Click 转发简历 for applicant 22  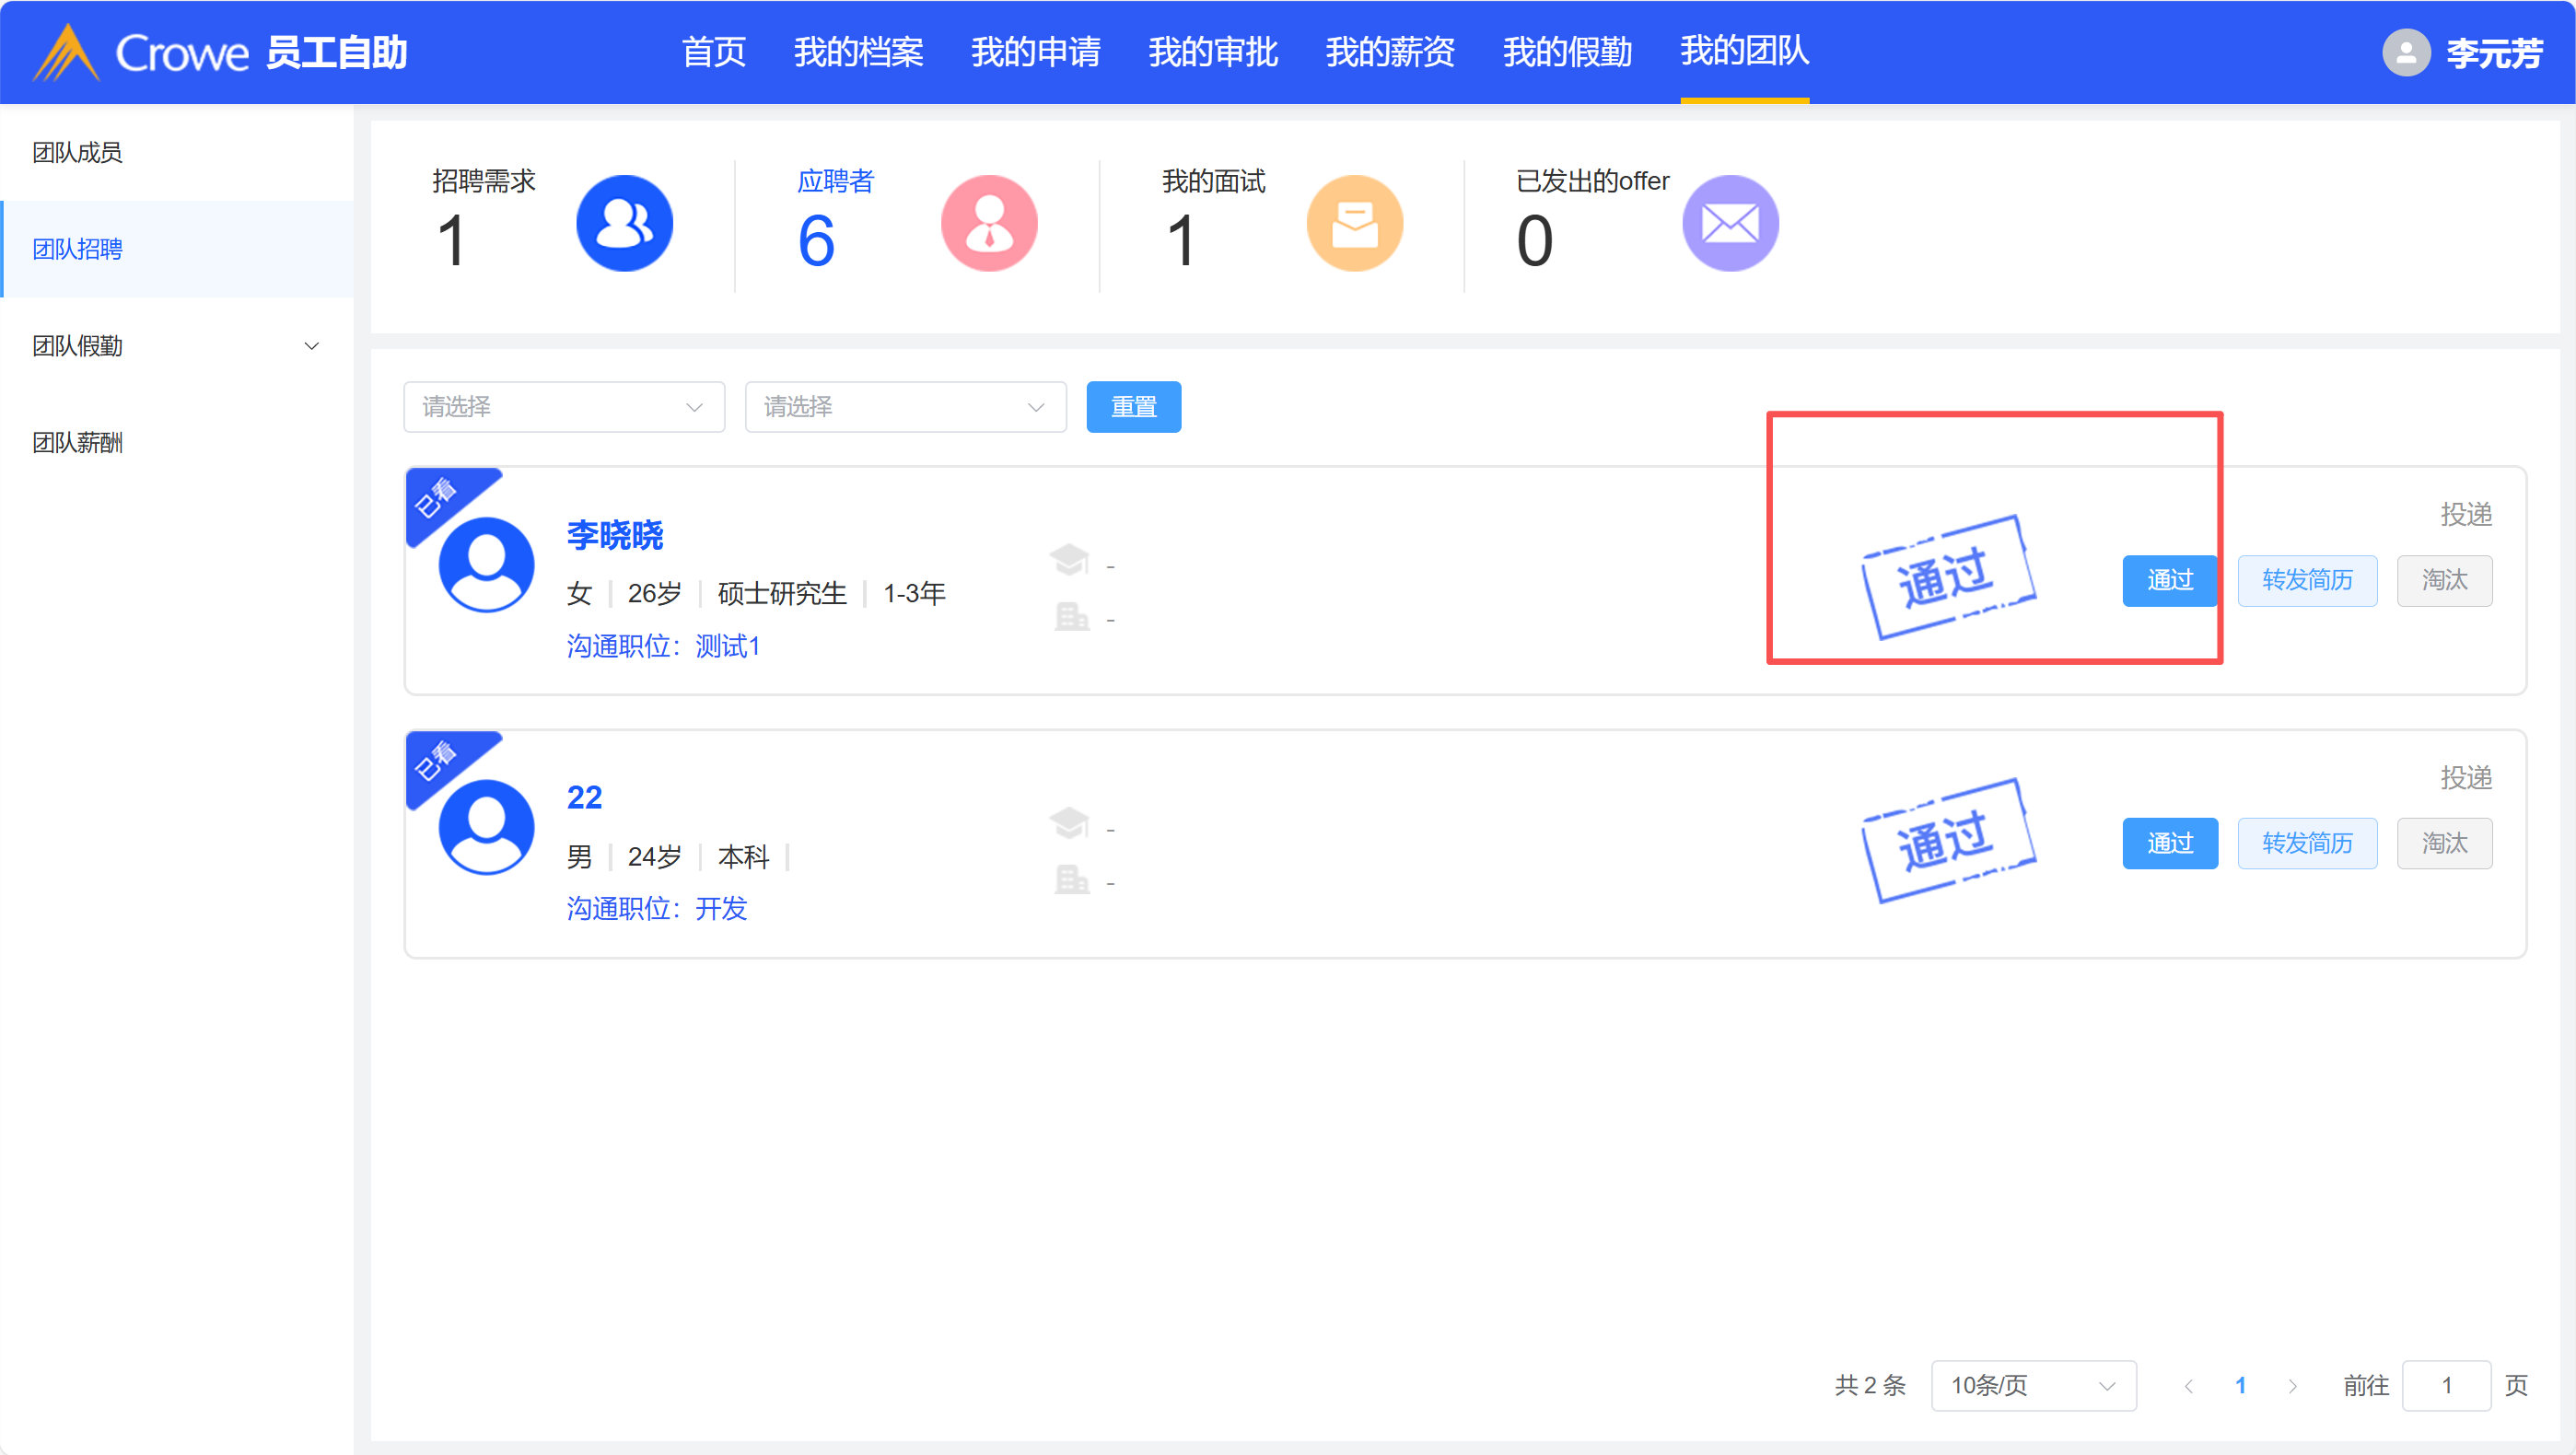tap(2306, 843)
